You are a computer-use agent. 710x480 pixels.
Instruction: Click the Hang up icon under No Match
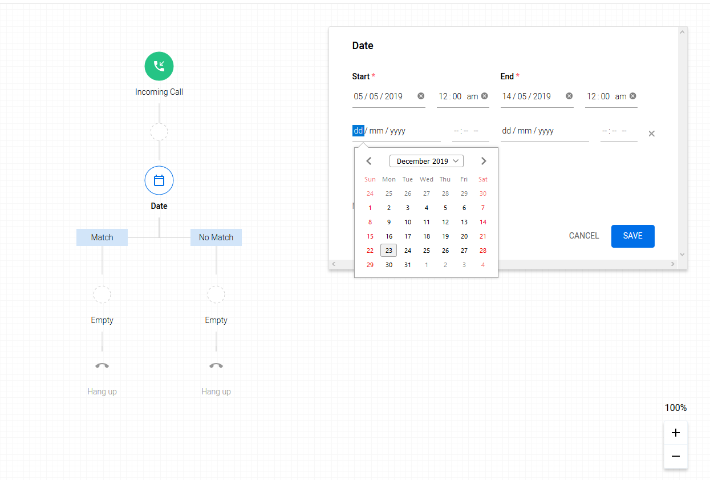[216, 366]
